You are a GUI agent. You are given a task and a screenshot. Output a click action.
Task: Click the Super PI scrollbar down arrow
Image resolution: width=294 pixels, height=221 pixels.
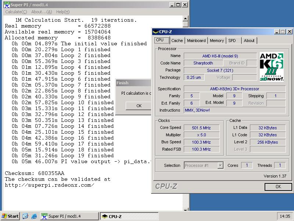click(x=185, y=210)
